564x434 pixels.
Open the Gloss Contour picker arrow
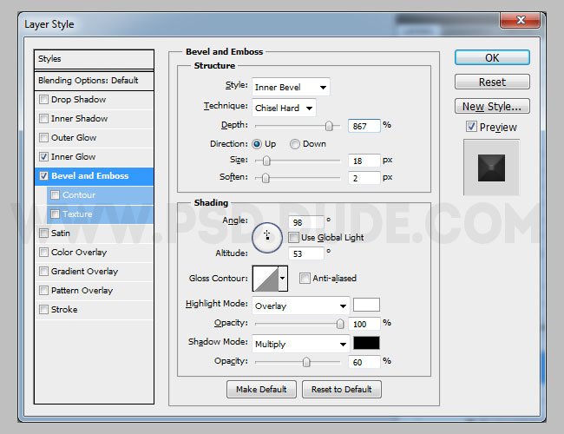[x=282, y=279]
